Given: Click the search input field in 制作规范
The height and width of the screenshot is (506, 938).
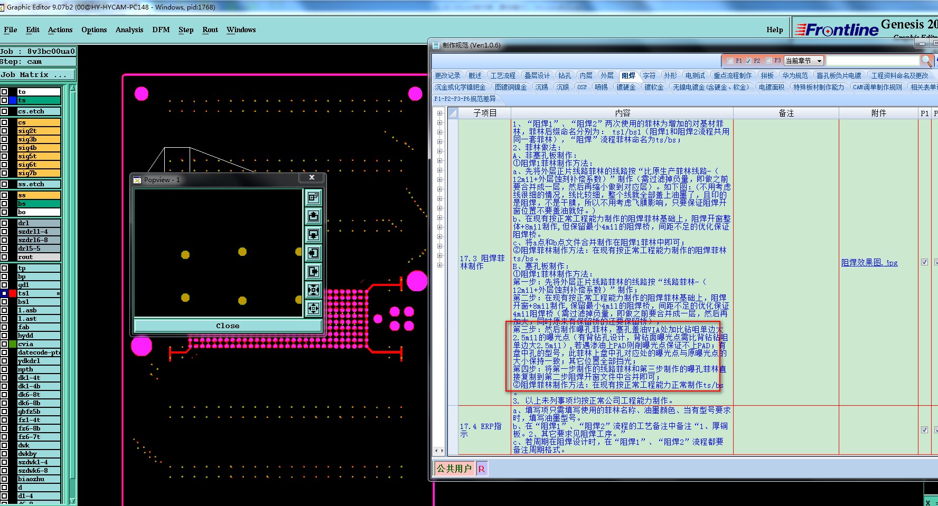Looking at the screenshot, I should [x=873, y=61].
